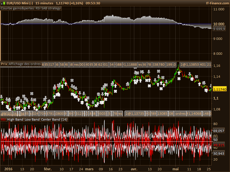The width and height of the screenshot is (230, 172).
Task: Open the 15 minutes timeframe selector
Action: (44, 3)
